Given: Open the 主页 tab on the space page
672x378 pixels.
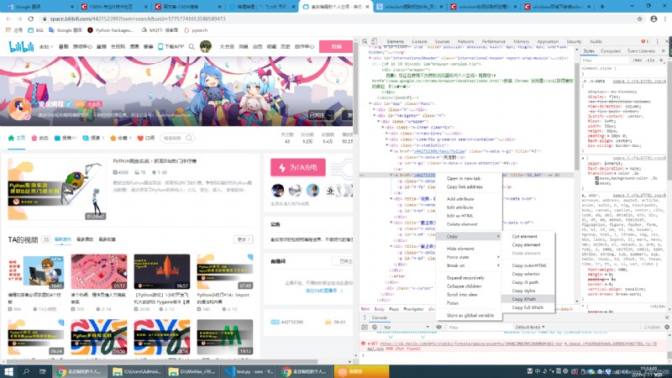Looking at the screenshot, I should pyautogui.click(x=17, y=138).
